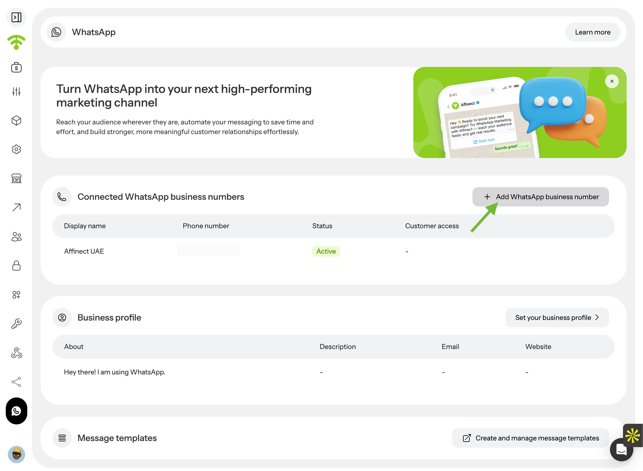643x471 pixels.
Task: Click Learn more button
Action: (593, 32)
